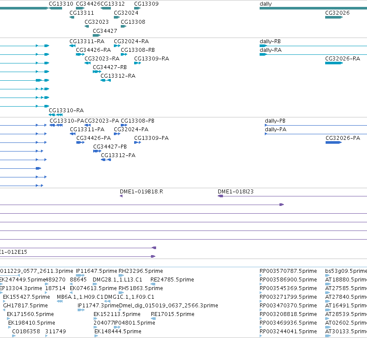Click the IP11647.5prime EST label
Screen dimensions: 367x338
[97, 271]
